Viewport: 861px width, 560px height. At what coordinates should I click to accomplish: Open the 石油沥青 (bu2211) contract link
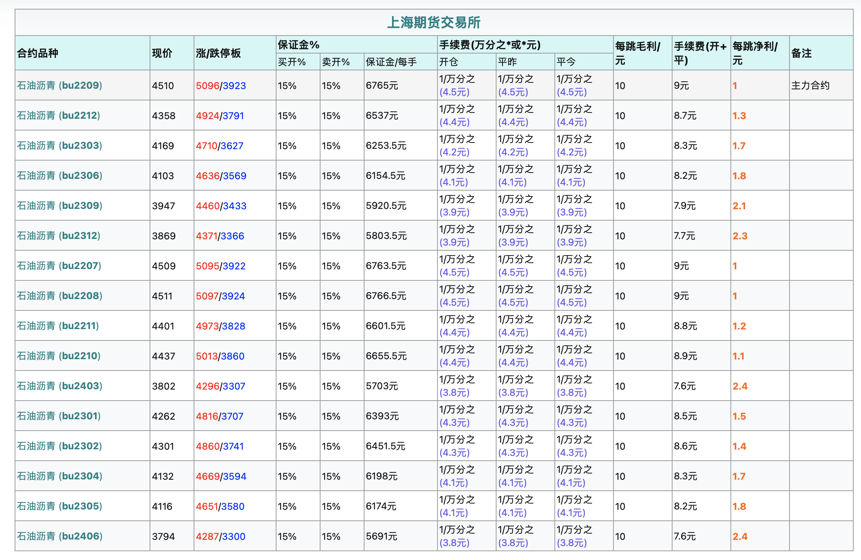pyautogui.click(x=58, y=326)
